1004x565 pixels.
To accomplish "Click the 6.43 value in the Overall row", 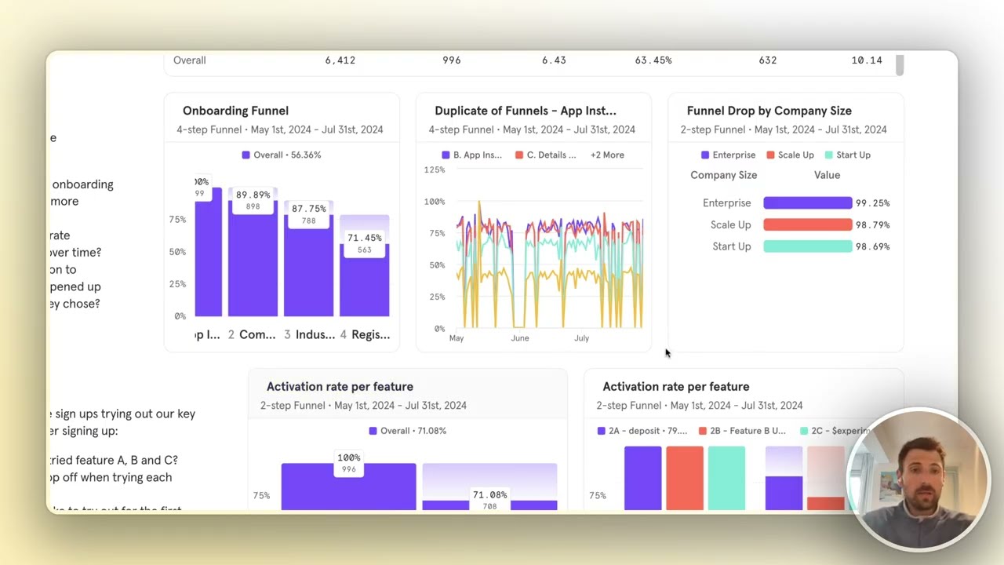I will tap(554, 60).
